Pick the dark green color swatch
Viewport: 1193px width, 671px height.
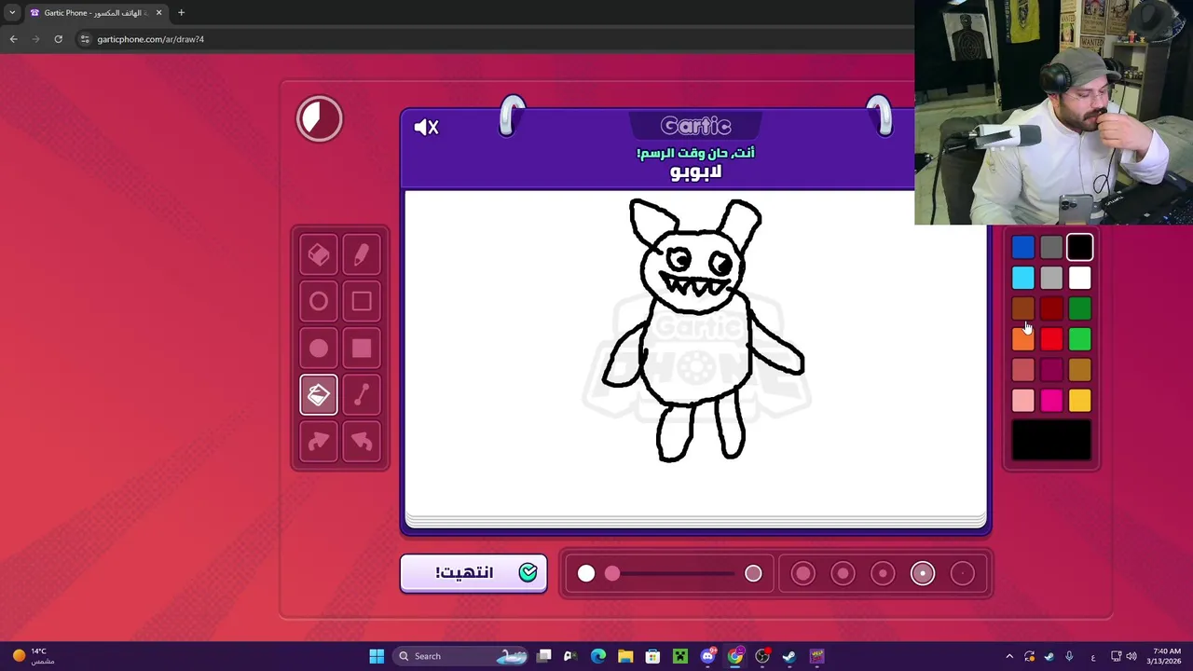pyautogui.click(x=1079, y=308)
